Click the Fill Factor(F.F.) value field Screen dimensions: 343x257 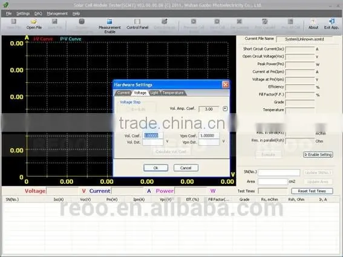(x=300, y=95)
